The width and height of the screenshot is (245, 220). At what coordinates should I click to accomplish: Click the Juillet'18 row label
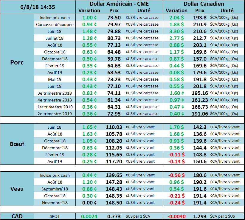55,38
